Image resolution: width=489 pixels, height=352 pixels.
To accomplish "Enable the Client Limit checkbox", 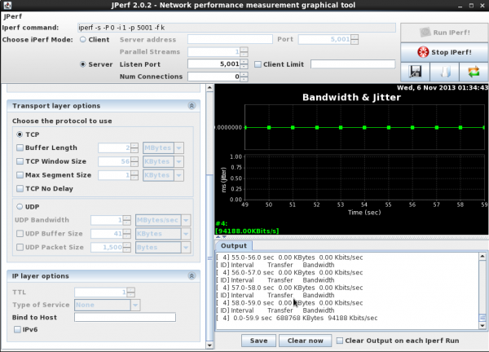I will [x=258, y=64].
